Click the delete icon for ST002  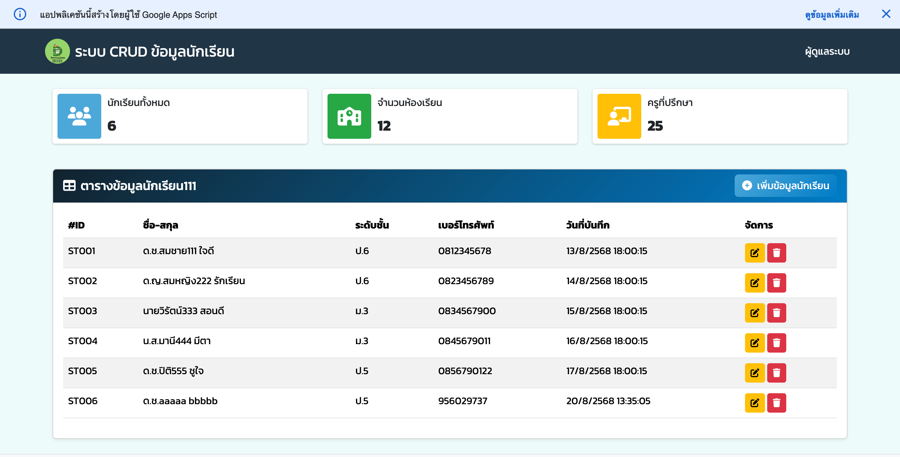(777, 283)
